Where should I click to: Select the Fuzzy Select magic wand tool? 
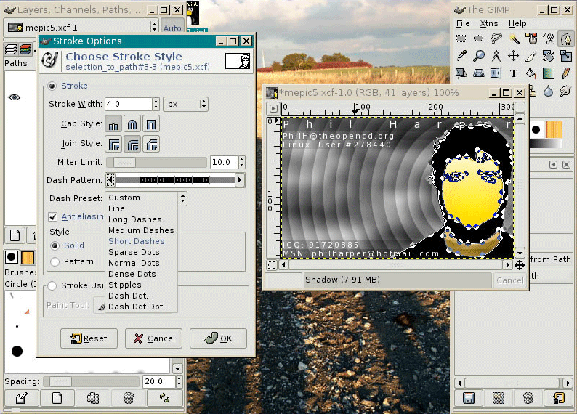click(514, 39)
